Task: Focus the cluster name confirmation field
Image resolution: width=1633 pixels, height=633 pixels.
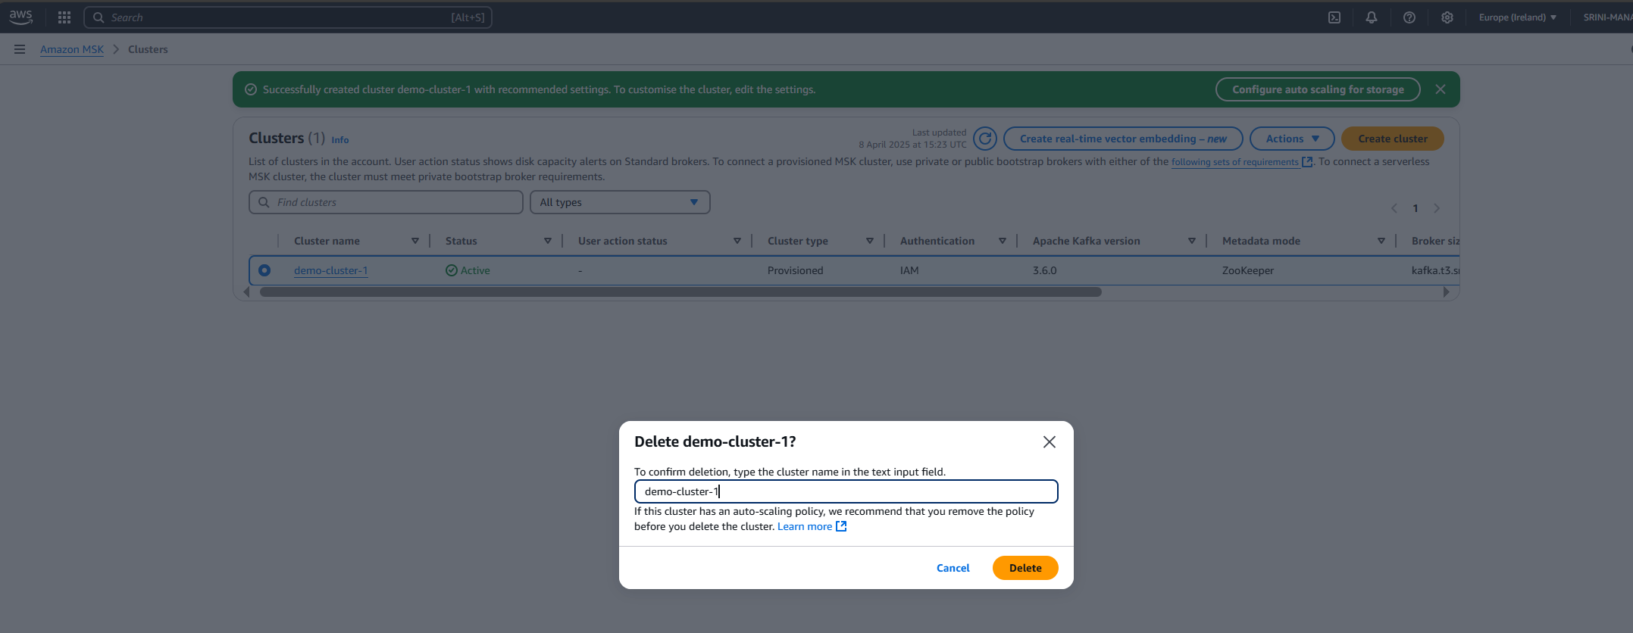Action: point(846,491)
